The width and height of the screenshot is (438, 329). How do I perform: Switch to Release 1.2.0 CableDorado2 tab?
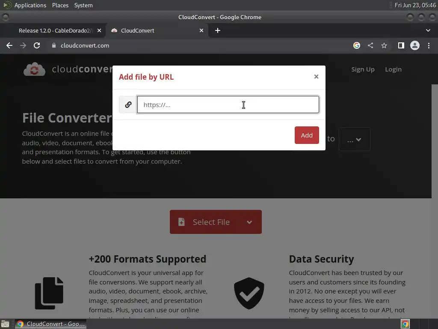(x=55, y=30)
